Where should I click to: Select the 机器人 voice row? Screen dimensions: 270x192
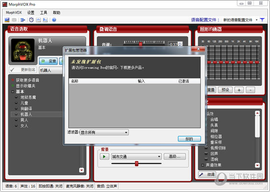click(37, 114)
